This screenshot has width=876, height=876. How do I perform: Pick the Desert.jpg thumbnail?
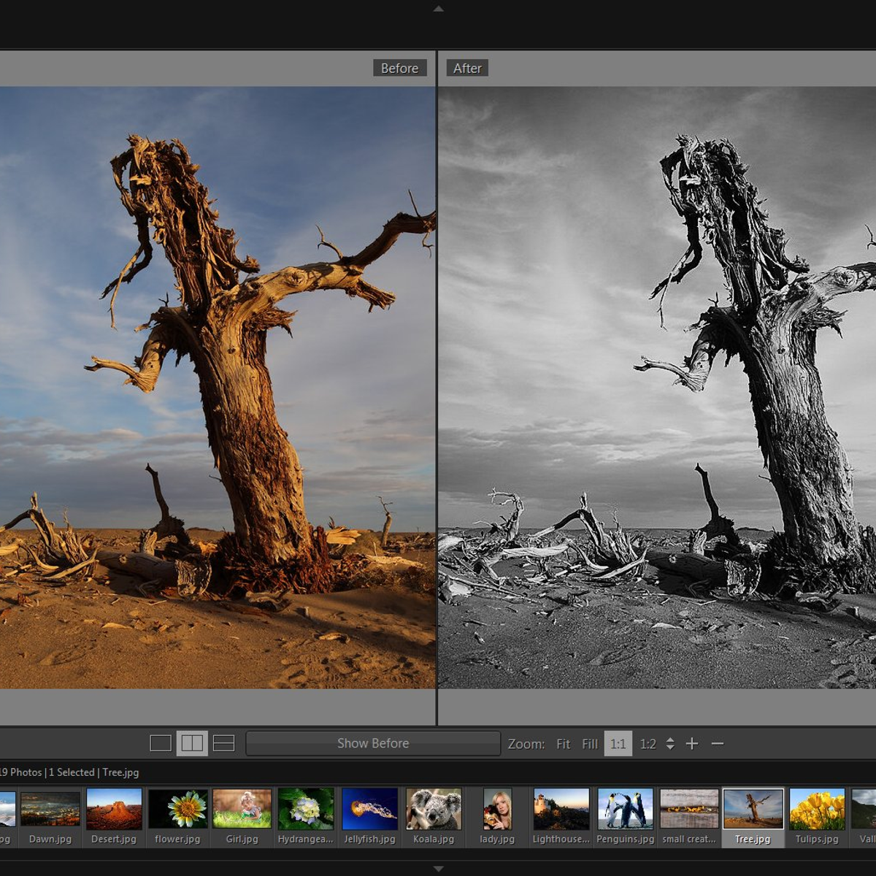point(114,809)
